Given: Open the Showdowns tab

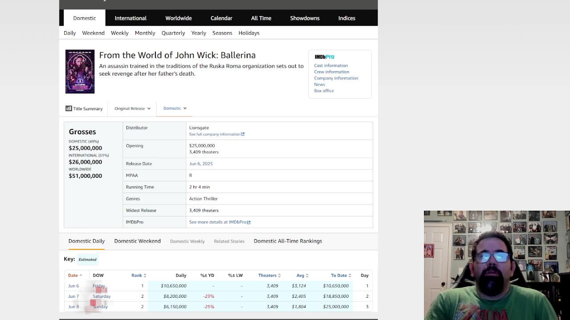Looking at the screenshot, I should [x=305, y=18].
